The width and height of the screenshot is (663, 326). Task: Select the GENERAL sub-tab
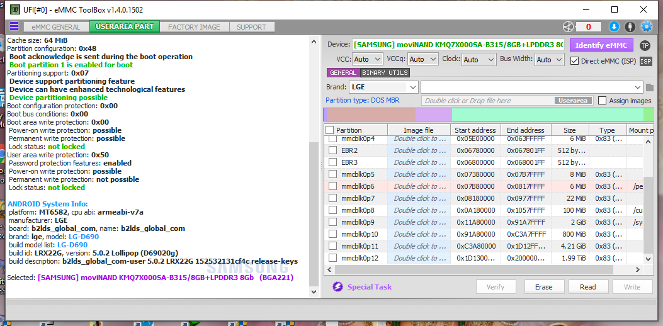pos(343,73)
